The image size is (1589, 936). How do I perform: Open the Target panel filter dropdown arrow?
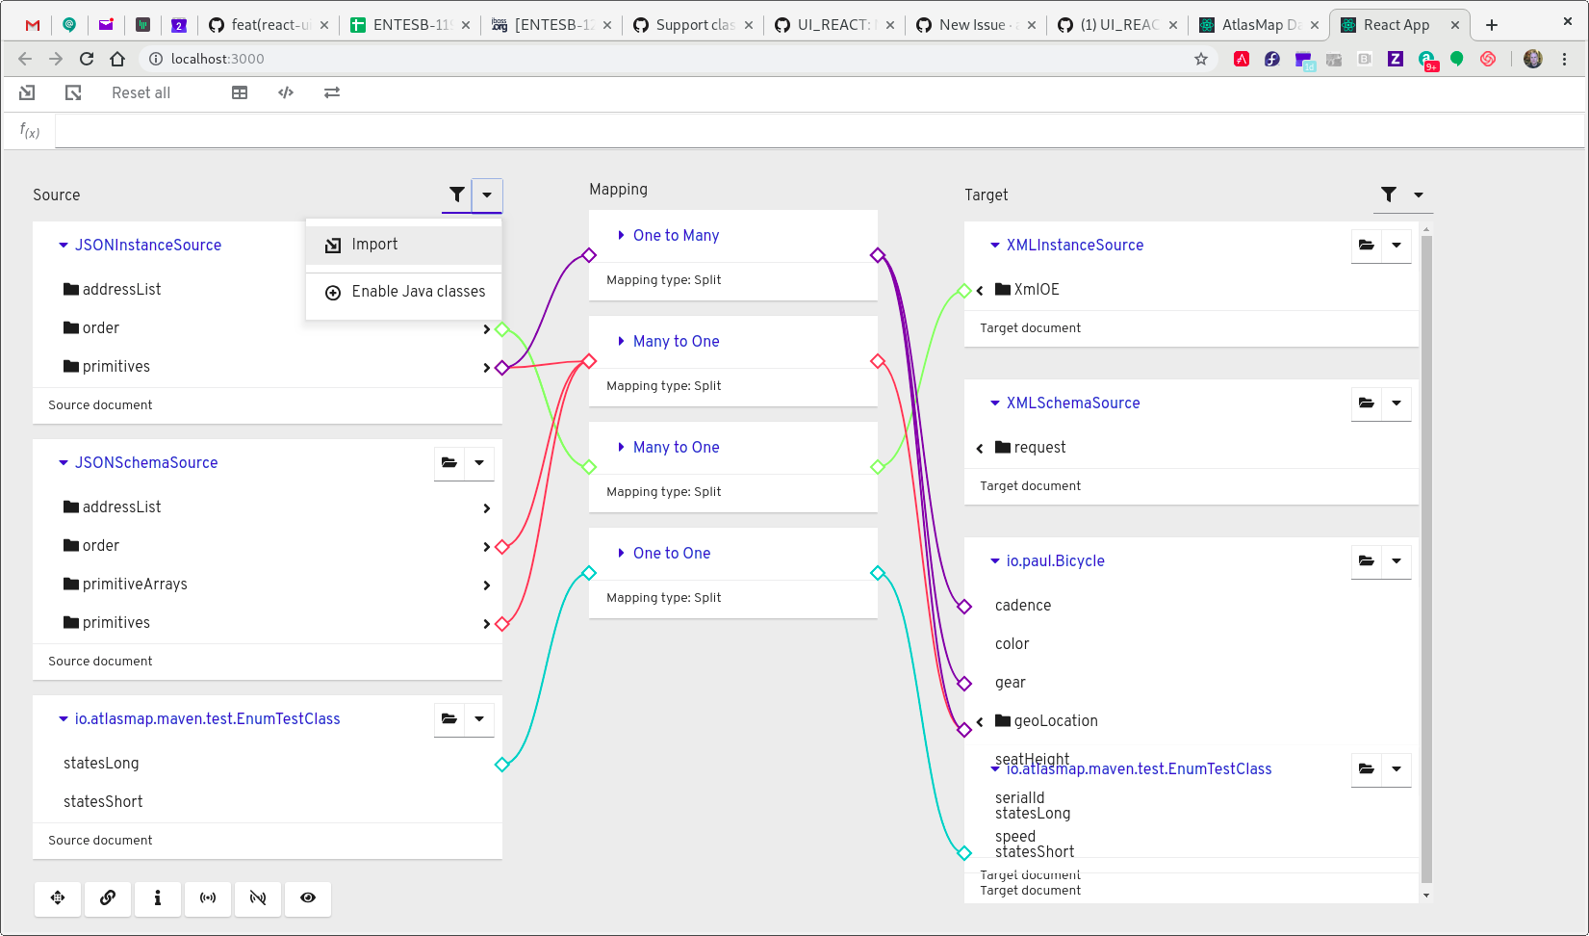coord(1417,195)
